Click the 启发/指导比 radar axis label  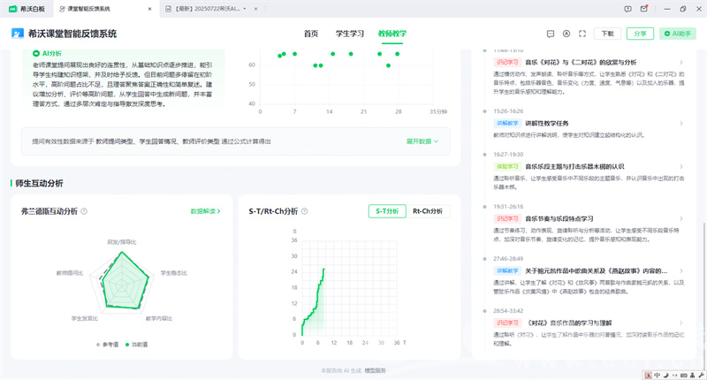coord(121,242)
